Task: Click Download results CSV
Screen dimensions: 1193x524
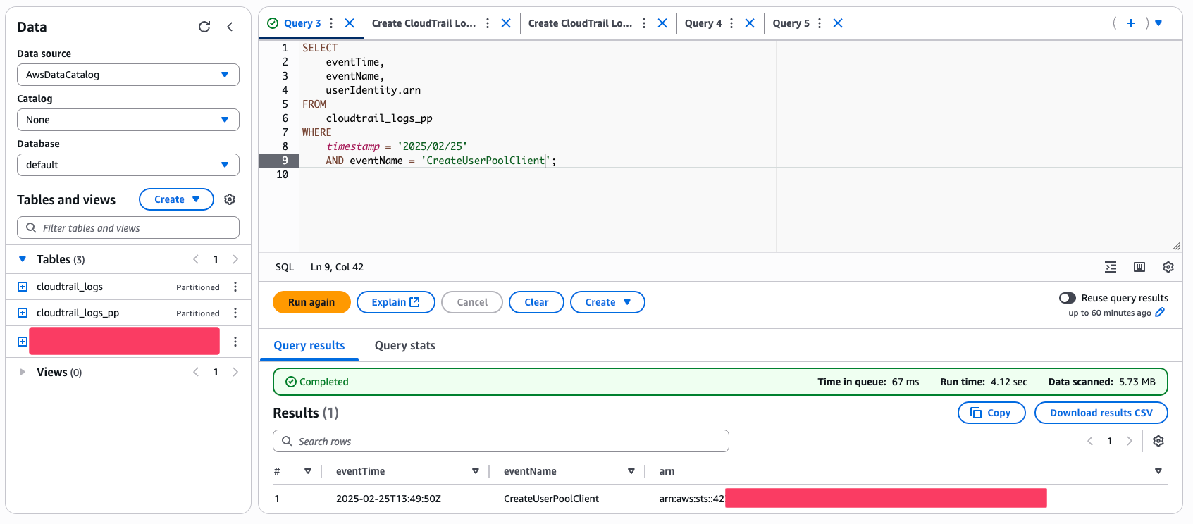Action: click(x=1101, y=413)
